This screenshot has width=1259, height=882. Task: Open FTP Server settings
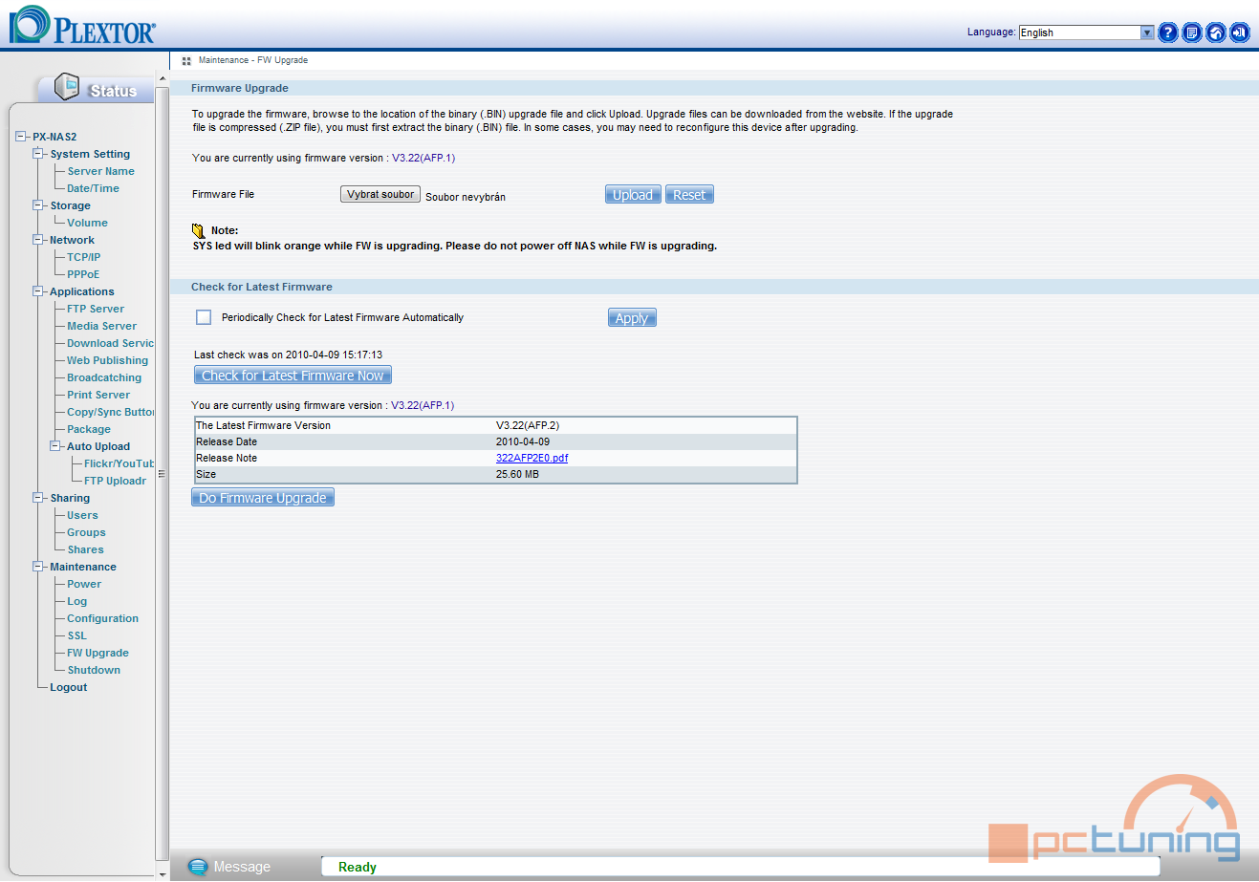click(x=96, y=309)
